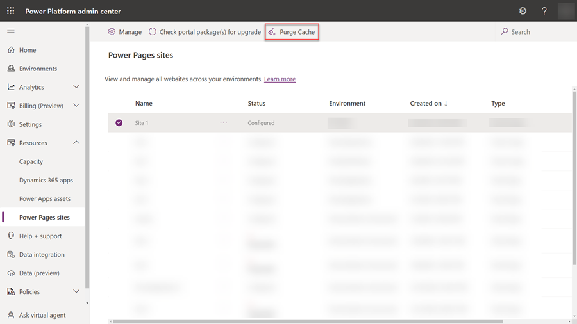The width and height of the screenshot is (577, 324).
Task: Follow the Learn more link
Action: tap(280, 79)
